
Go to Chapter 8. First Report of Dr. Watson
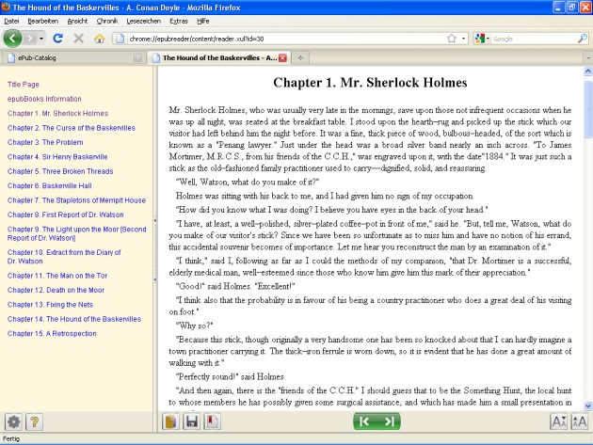point(66,215)
